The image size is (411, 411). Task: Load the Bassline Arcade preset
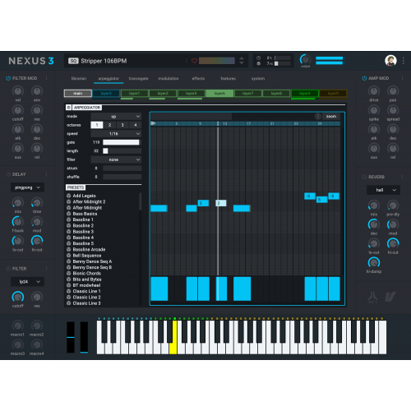click(x=89, y=249)
